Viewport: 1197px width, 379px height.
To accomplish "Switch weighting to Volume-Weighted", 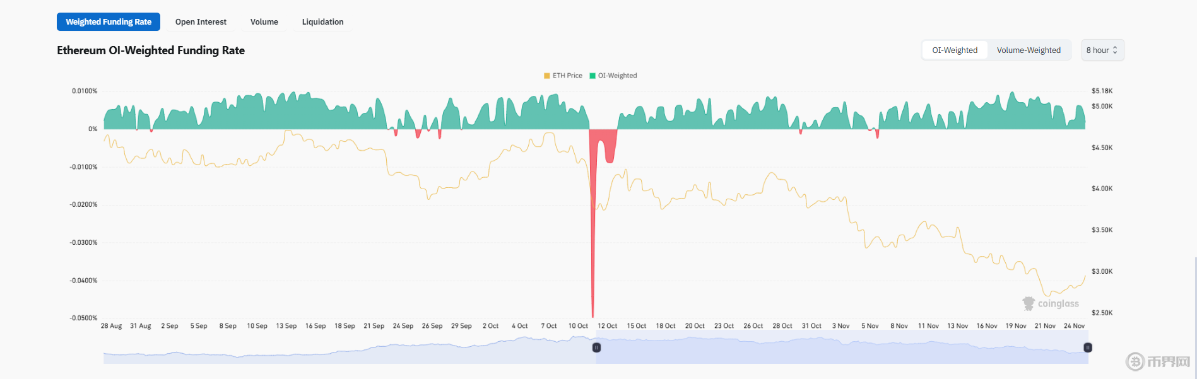I will pos(1029,50).
